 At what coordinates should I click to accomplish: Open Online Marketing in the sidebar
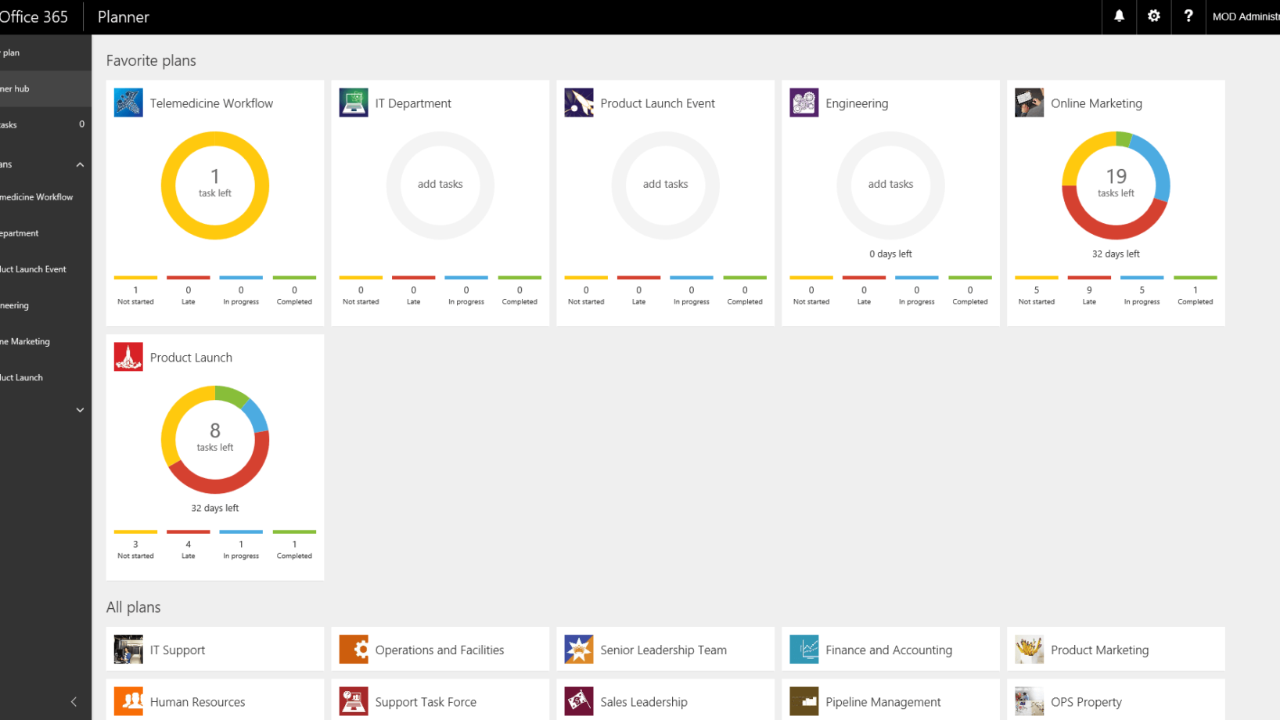(x=45, y=341)
